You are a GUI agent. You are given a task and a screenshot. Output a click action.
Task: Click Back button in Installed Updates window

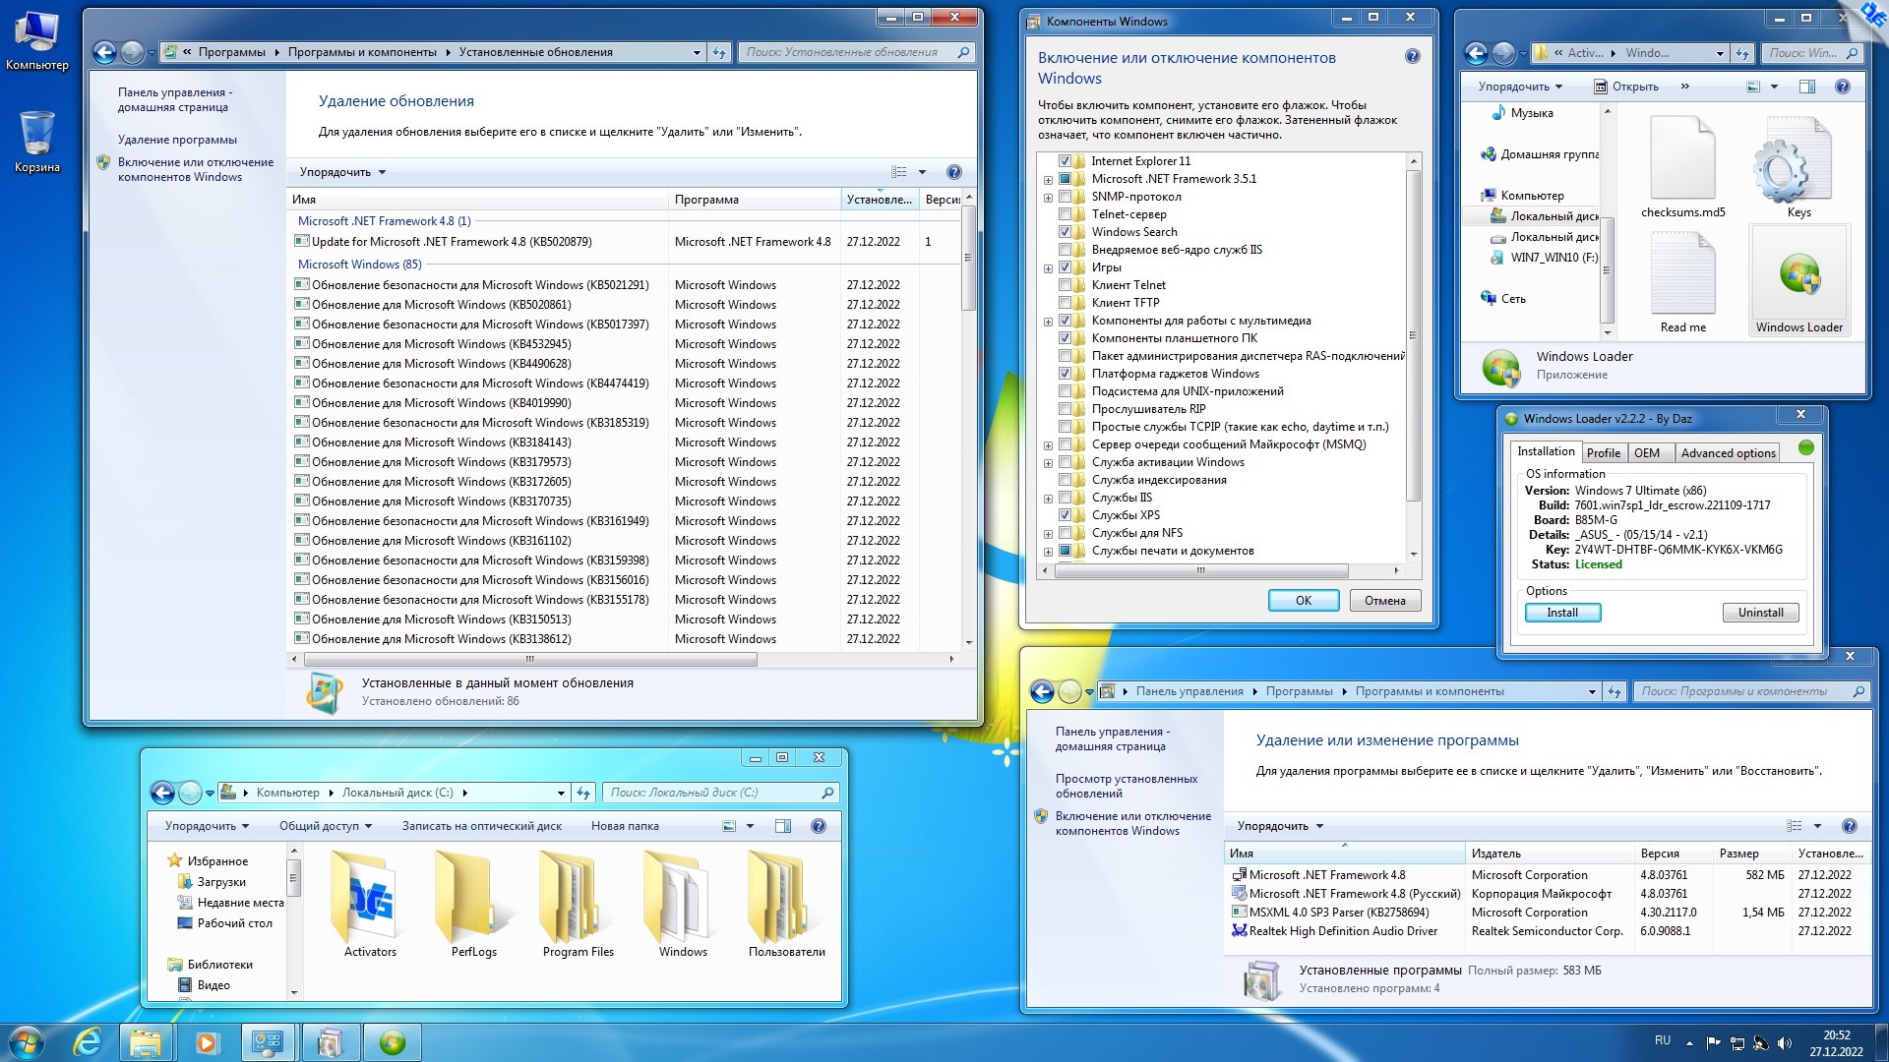click(x=104, y=52)
